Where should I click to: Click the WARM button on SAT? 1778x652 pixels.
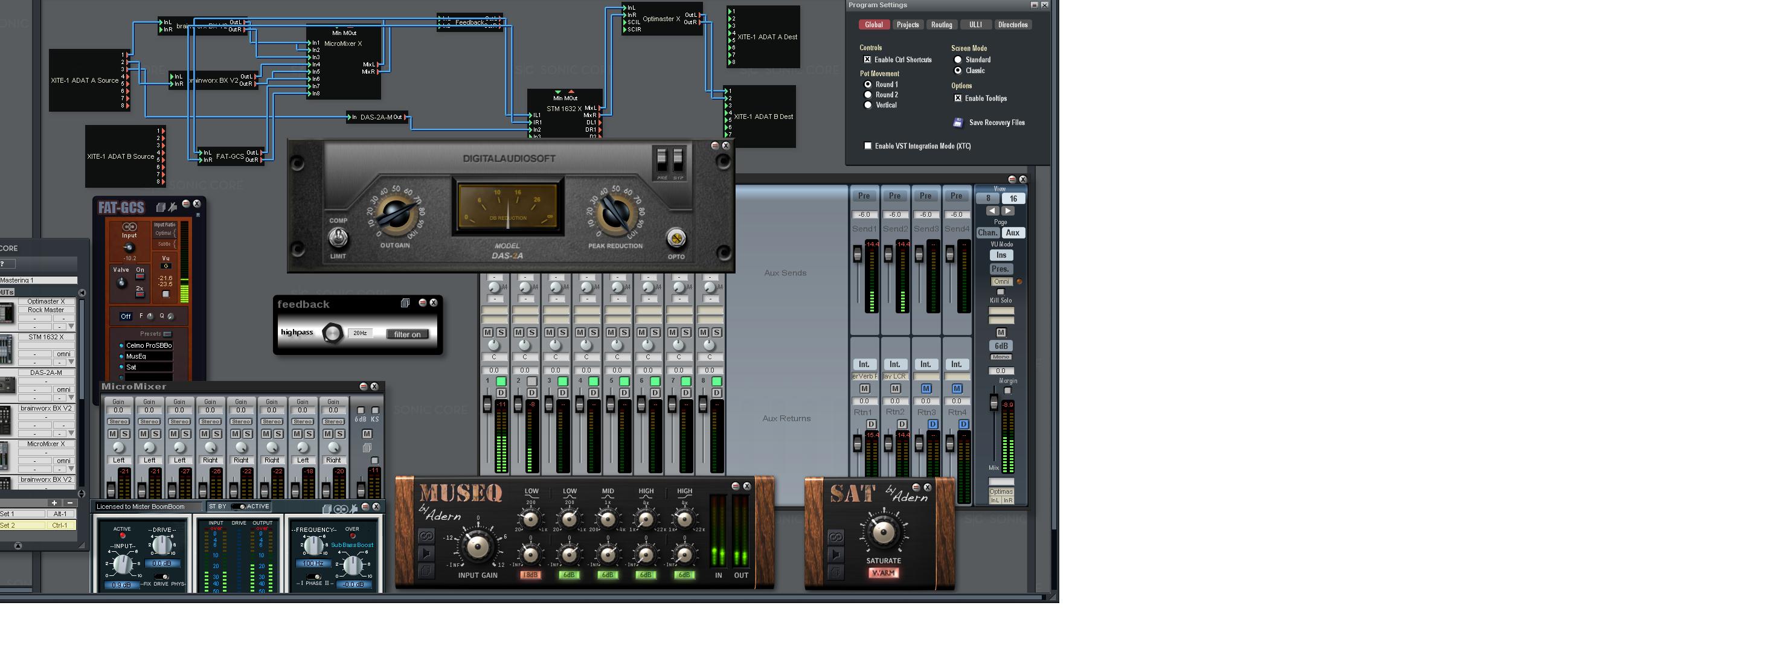884,573
